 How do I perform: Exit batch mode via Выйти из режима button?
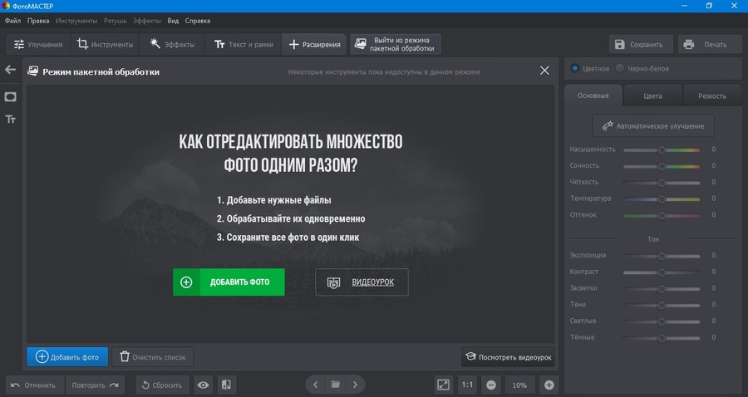tap(396, 44)
